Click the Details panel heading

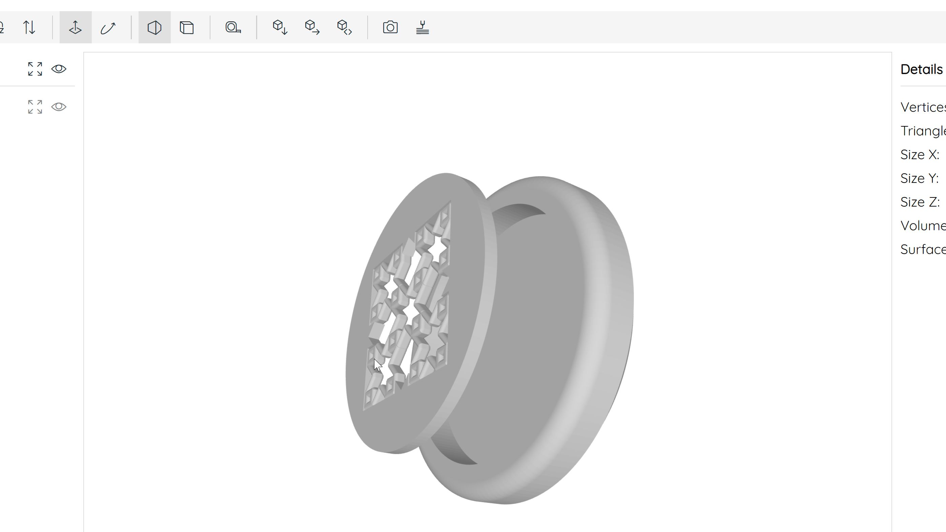coord(922,69)
